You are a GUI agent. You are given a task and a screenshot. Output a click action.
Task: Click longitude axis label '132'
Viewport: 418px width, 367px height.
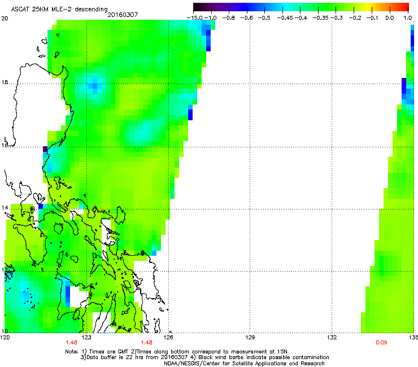click(x=332, y=338)
